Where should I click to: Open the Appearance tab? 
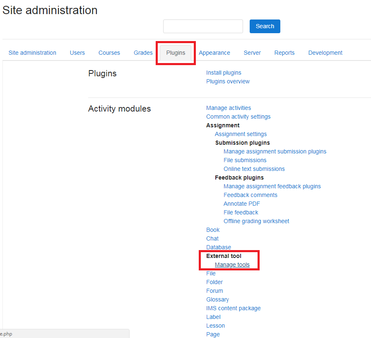214,53
